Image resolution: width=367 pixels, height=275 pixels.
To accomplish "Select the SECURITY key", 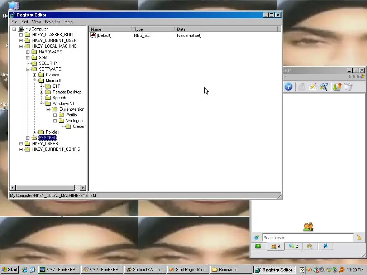I will point(49,63).
